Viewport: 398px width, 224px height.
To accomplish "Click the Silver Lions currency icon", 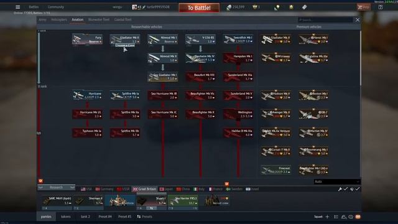I will [229, 7].
